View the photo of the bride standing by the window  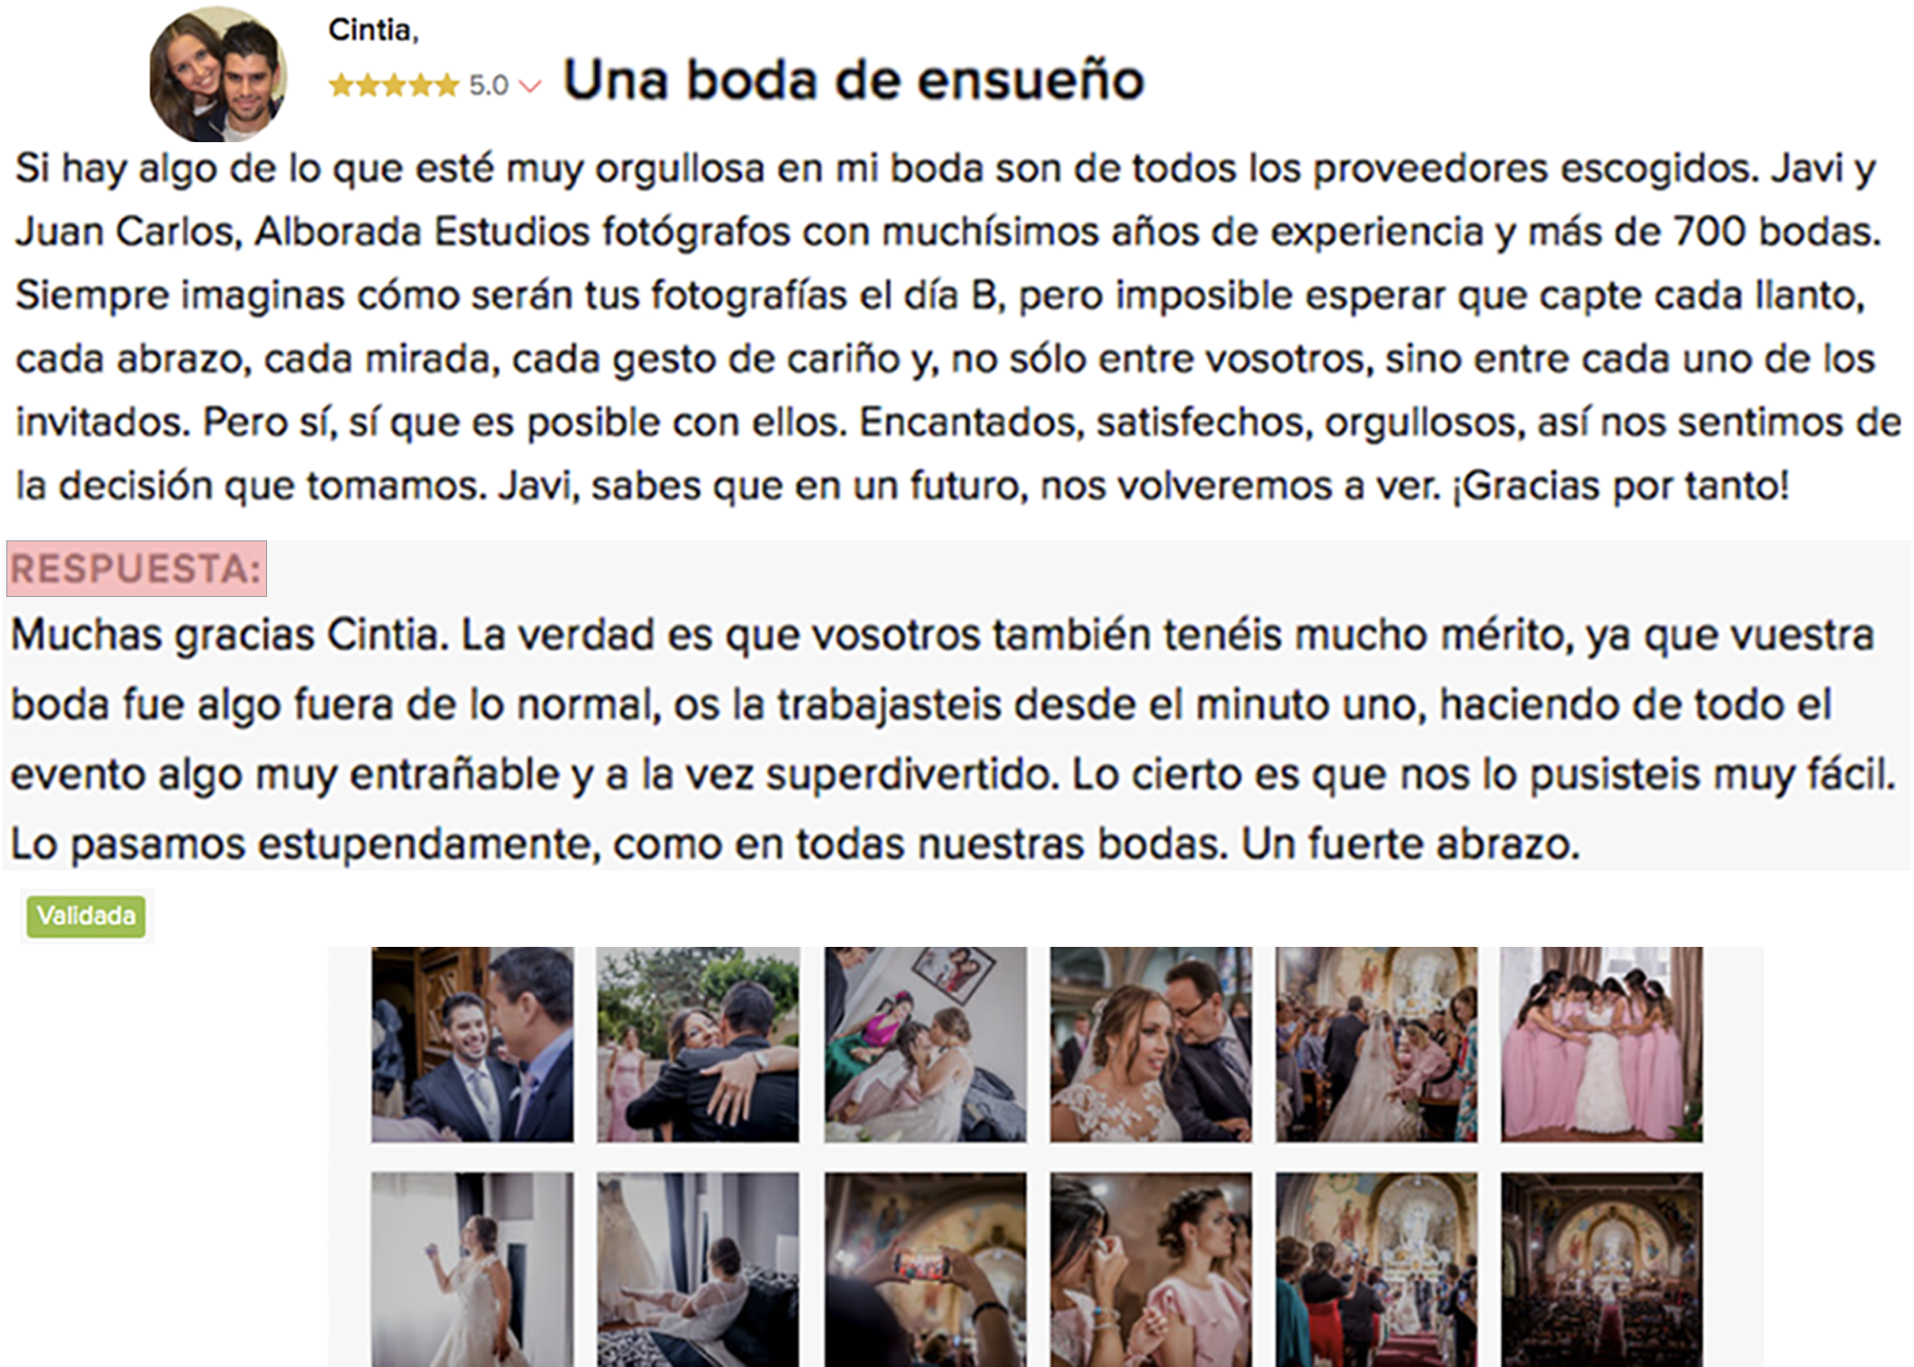click(x=472, y=1269)
